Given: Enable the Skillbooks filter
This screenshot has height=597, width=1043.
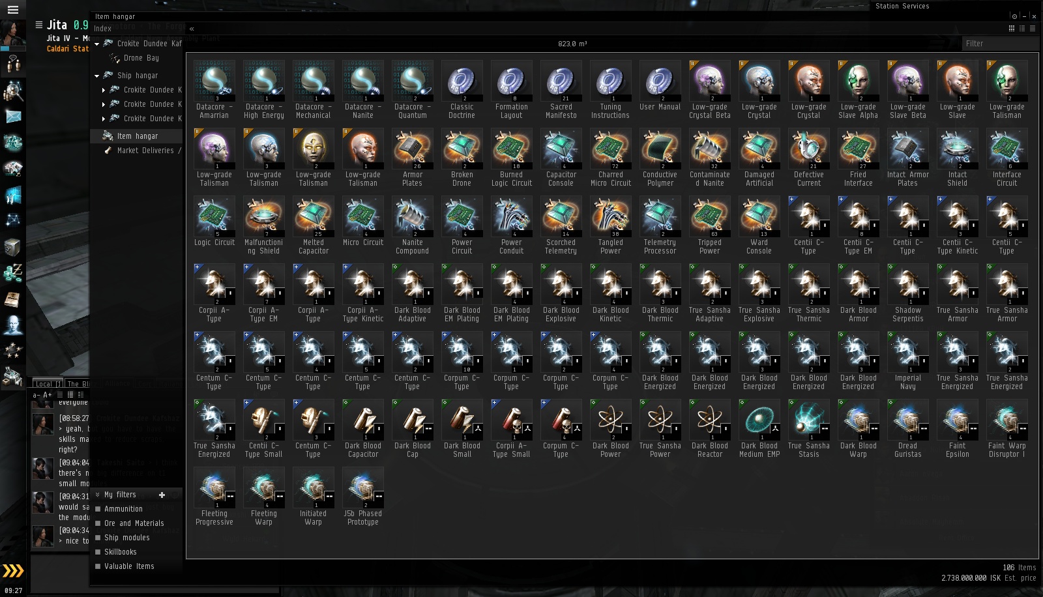Looking at the screenshot, I should click(98, 552).
